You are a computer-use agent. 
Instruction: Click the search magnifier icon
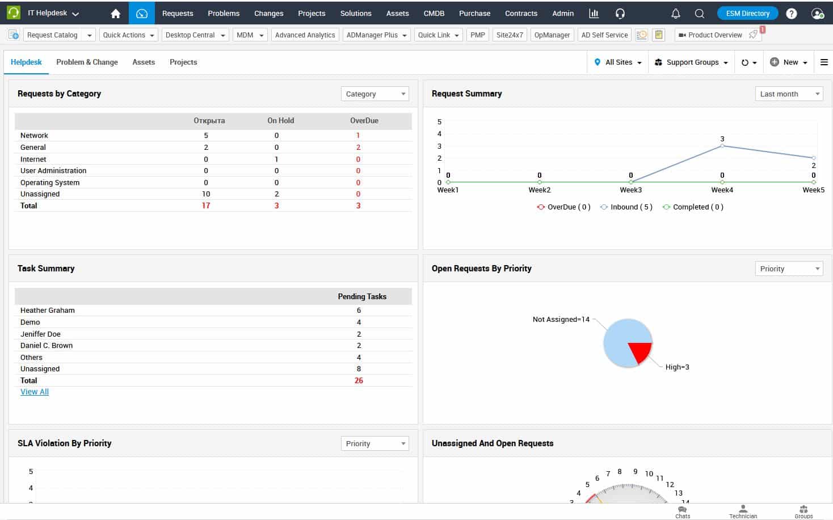700,14
